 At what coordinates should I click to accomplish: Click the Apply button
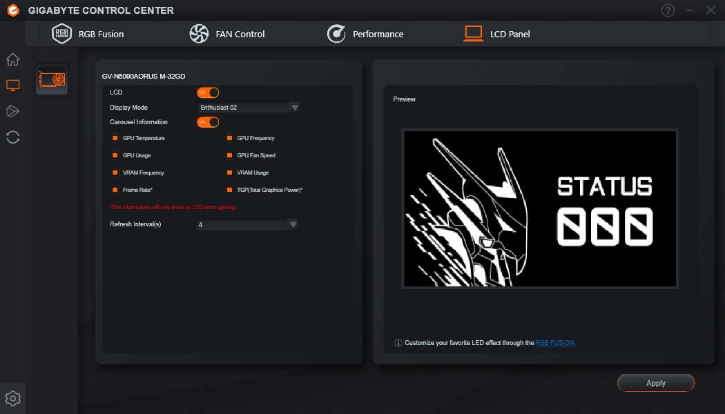pyautogui.click(x=655, y=383)
